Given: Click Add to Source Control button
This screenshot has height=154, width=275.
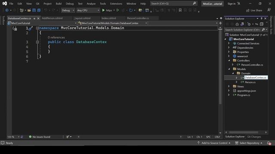Looking at the screenshot, I should pos(214,143).
